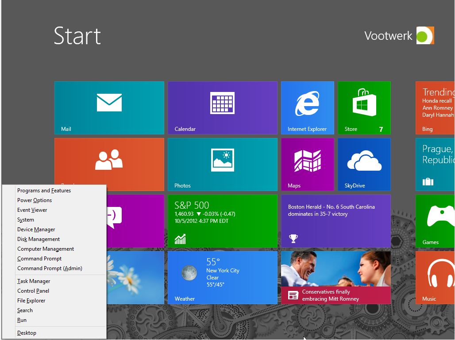Open the Maps tile folded map icon

point(307,160)
